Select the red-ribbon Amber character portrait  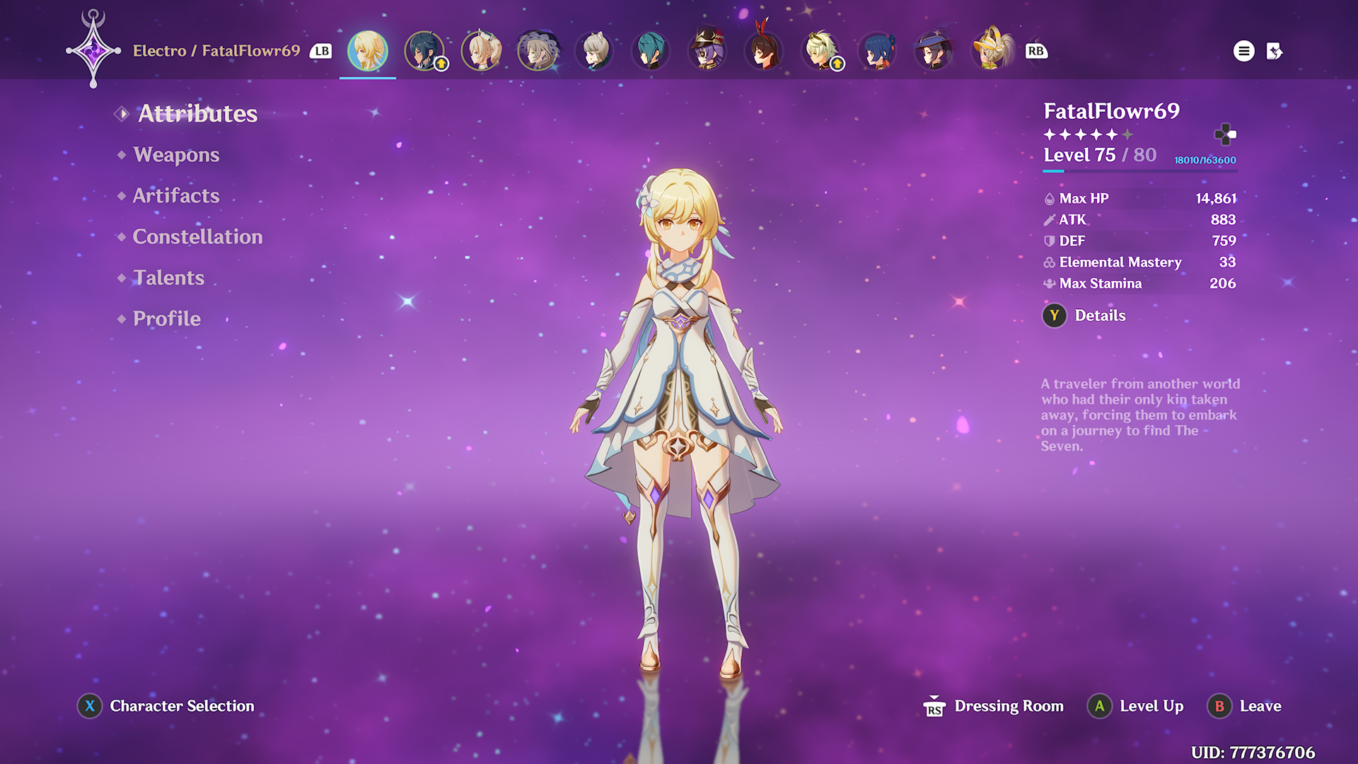click(x=764, y=51)
